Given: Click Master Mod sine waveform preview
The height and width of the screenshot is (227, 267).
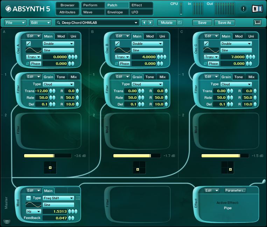Looking at the screenshot, I should tap(33, 205).
